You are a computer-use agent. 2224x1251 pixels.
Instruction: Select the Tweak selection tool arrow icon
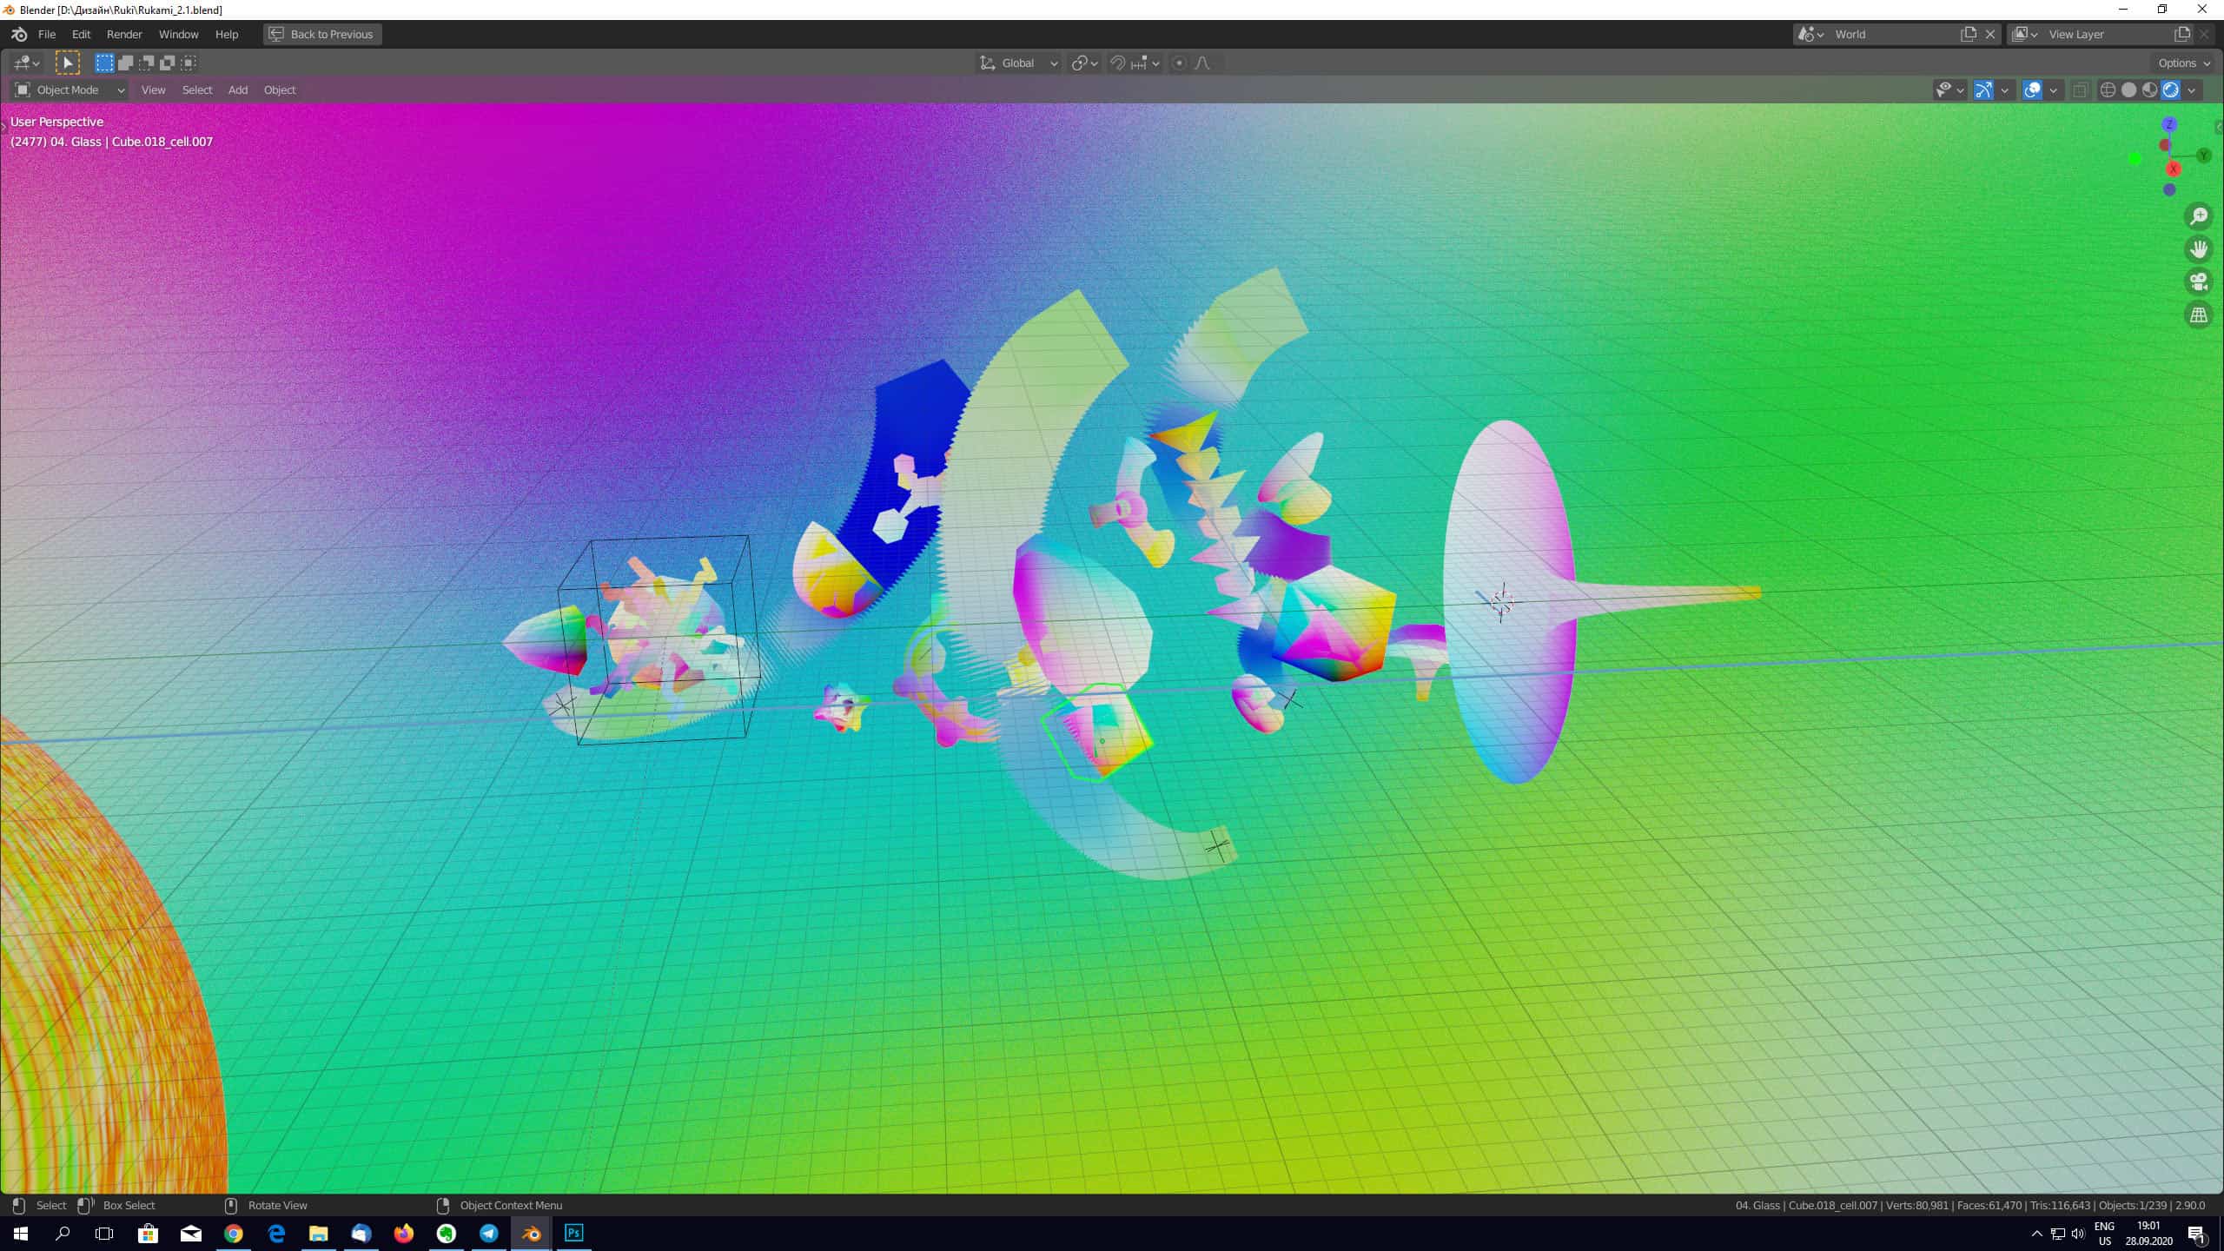coord(67,63)
